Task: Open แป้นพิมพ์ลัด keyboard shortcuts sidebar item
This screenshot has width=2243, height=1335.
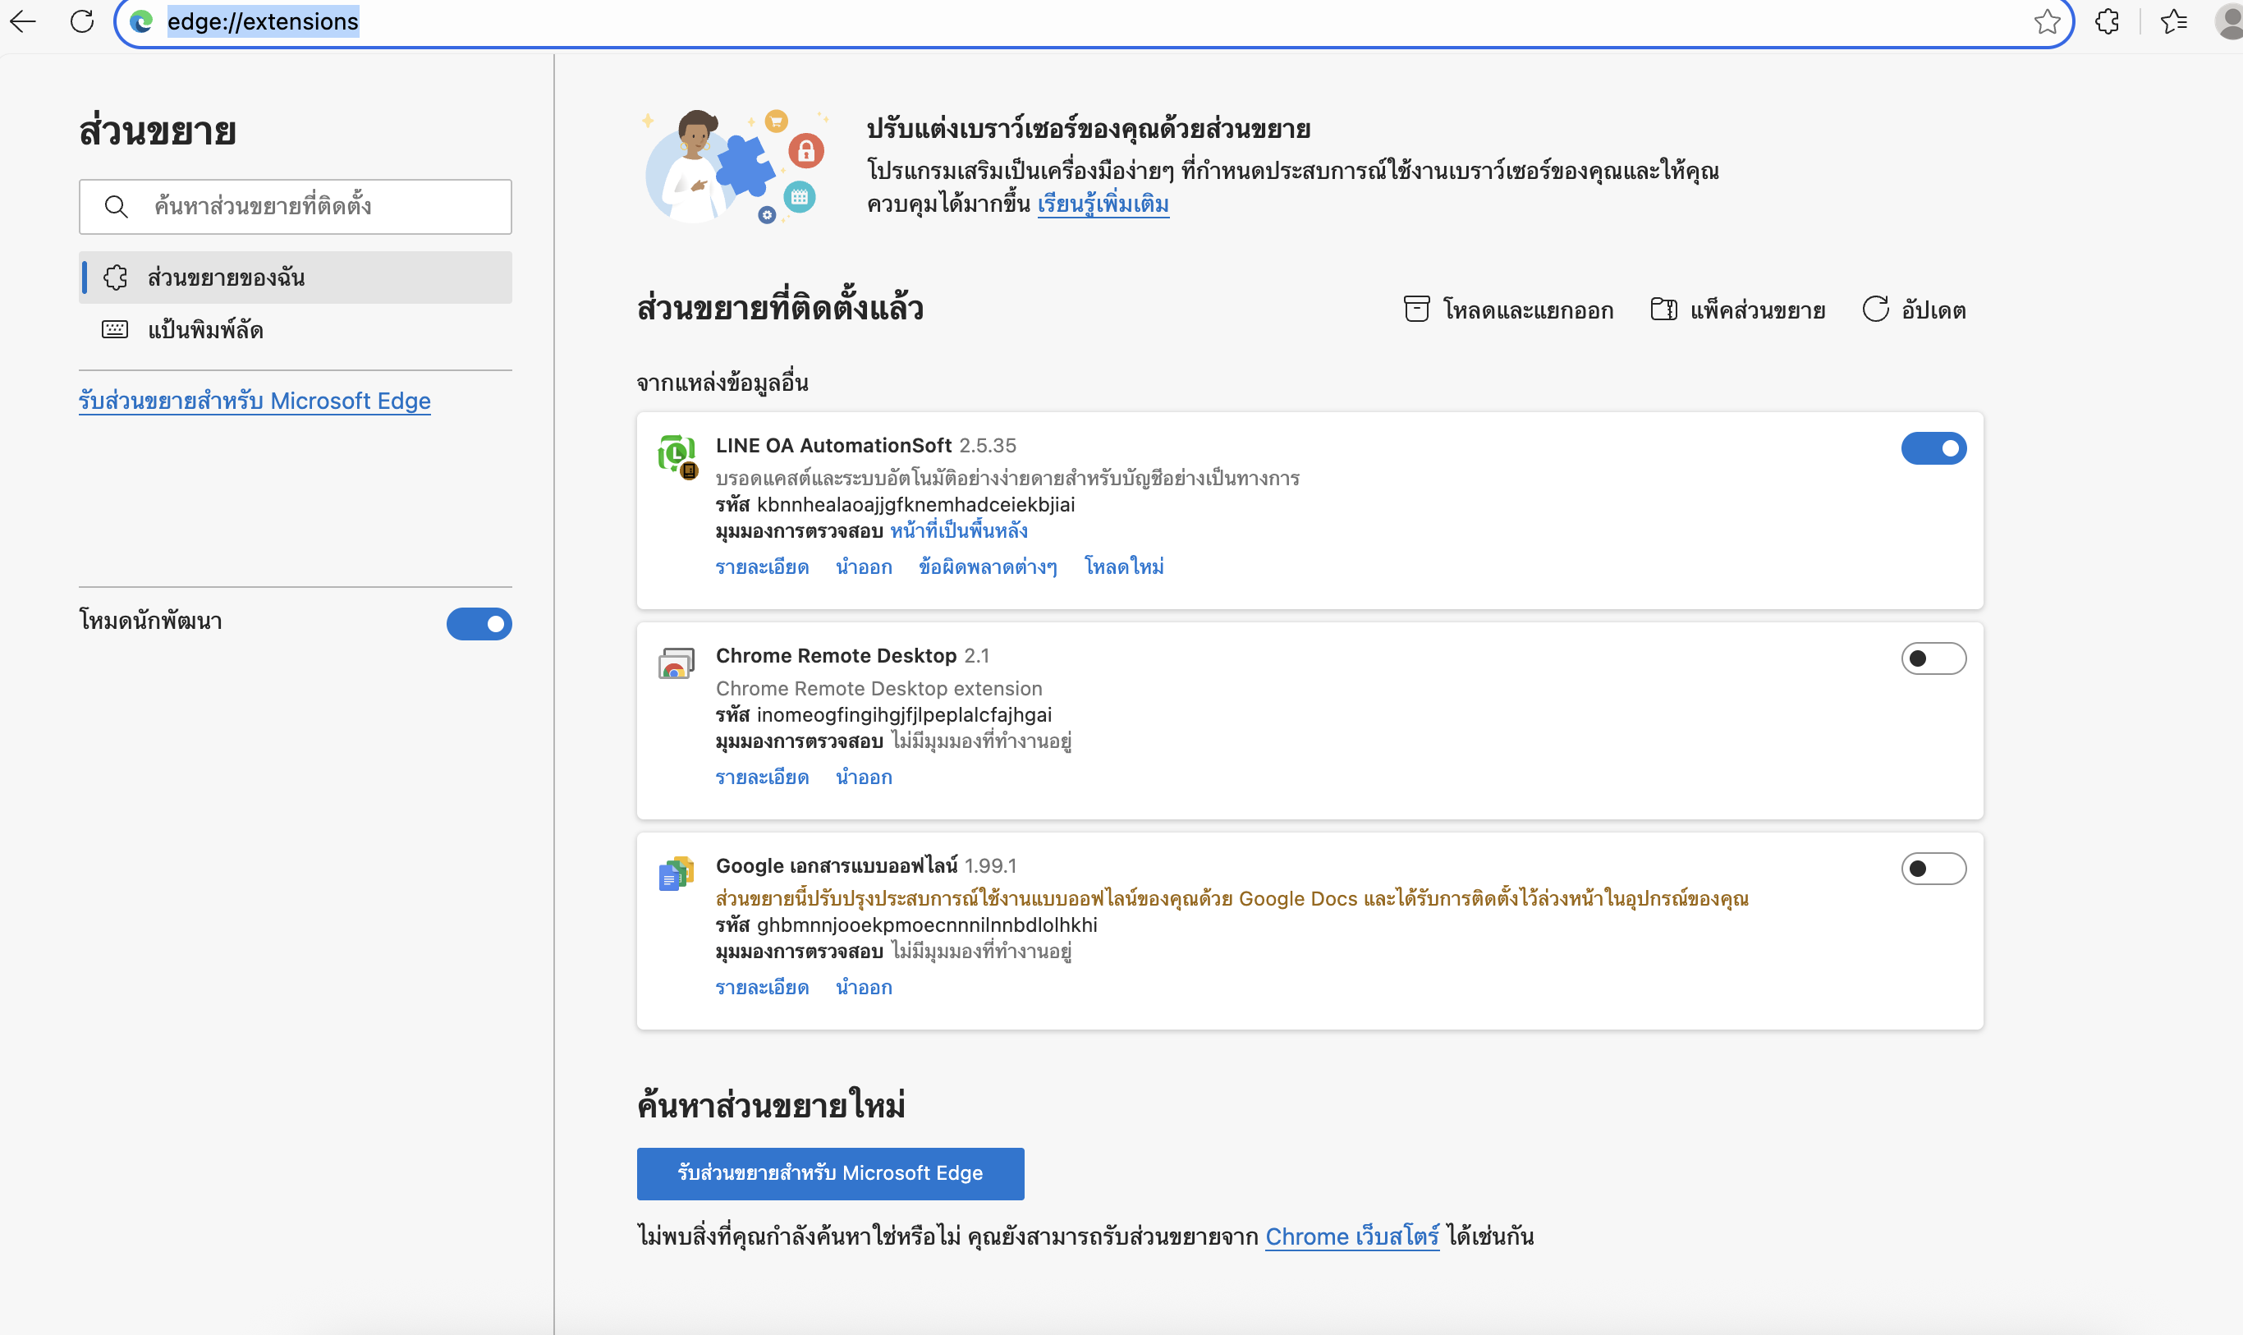Action: (205, 329)
